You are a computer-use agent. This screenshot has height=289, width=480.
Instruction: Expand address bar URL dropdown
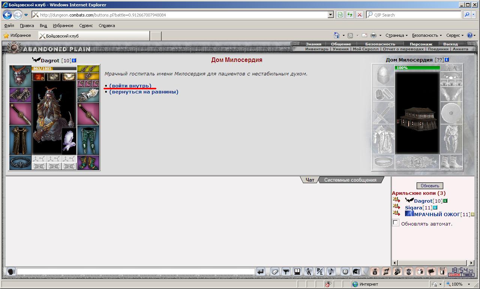pyautogui.click(x=330, y=15)
